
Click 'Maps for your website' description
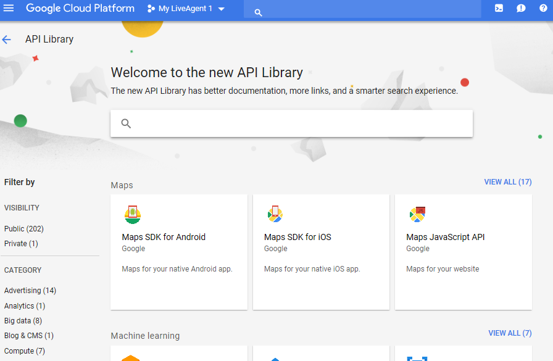(443, 269)
